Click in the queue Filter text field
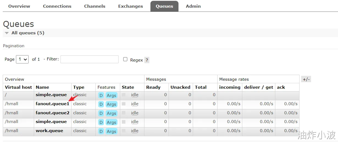 89,59
